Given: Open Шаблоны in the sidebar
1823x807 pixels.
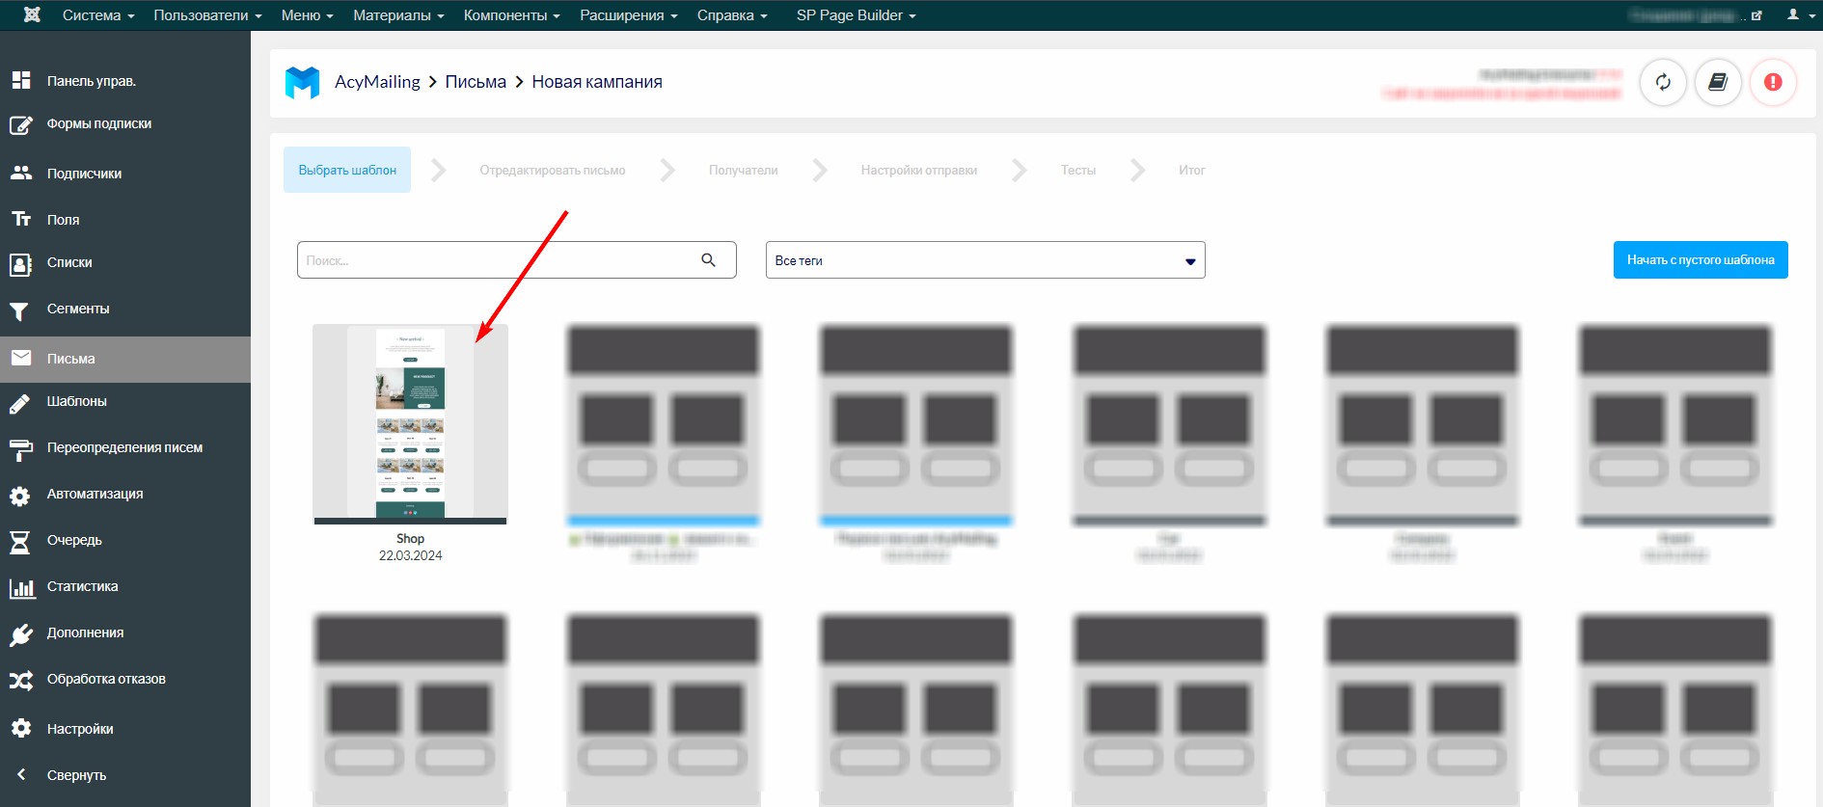Looking at the screenshot, I should coord(76,401).
